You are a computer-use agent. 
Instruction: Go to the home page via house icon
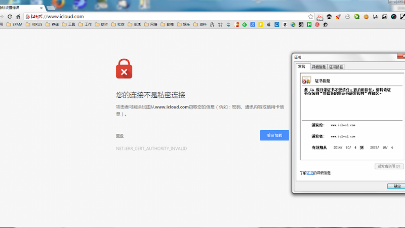coord(18,17)
